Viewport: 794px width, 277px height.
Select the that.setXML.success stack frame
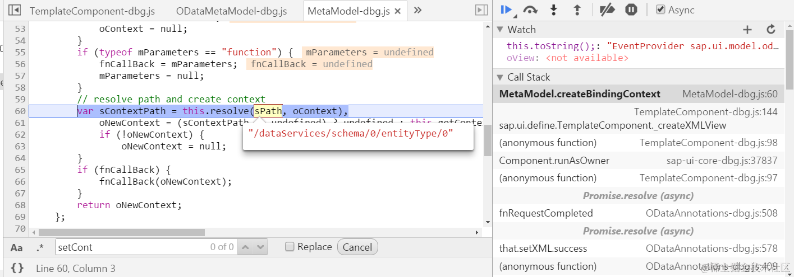(x=639, y=248)
